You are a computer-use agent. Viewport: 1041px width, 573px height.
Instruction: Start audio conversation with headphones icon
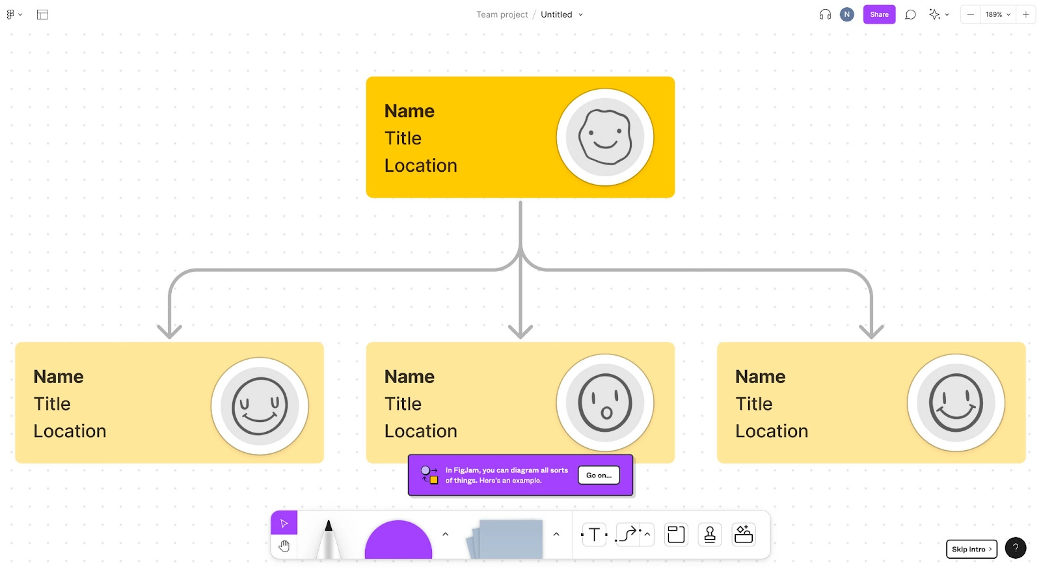click(x=825, y=14)
